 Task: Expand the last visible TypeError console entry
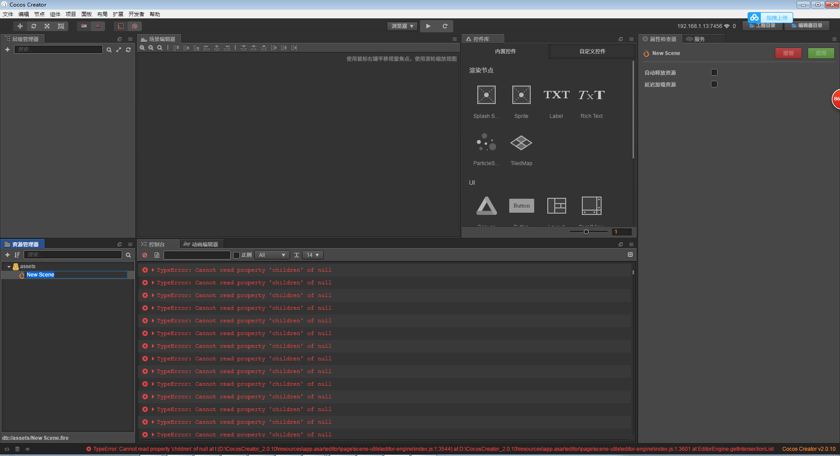click(153, 435)
